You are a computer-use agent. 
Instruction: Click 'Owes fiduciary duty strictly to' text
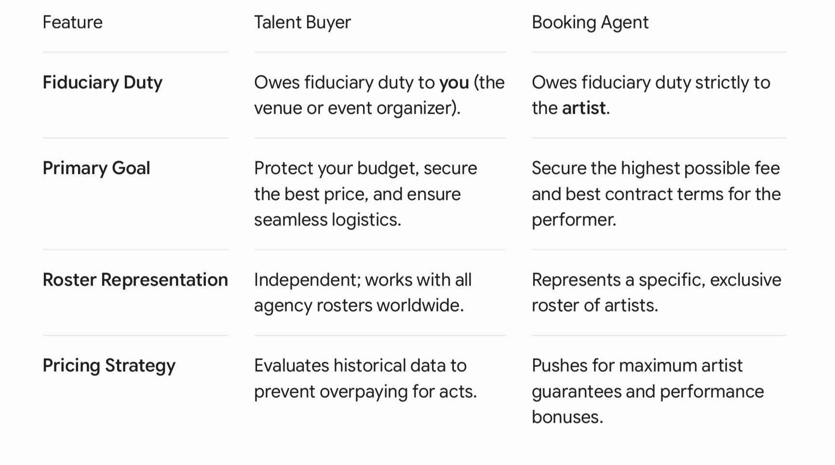tap(651, 82)
